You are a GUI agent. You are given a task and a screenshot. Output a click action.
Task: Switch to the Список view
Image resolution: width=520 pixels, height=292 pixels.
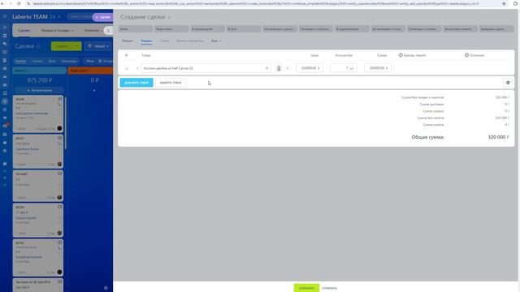point(37,61)
